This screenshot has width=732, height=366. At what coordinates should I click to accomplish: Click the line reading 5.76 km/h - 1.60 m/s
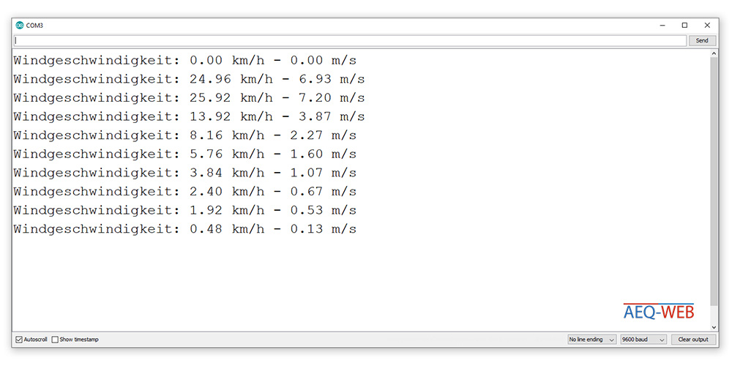pos(185,154)
